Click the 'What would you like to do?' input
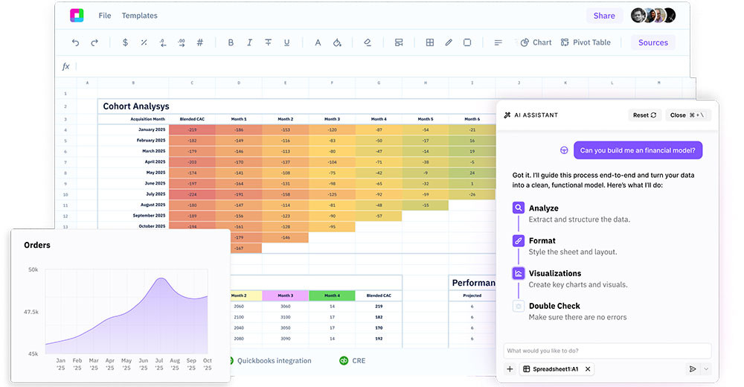 tap(606, 351)
